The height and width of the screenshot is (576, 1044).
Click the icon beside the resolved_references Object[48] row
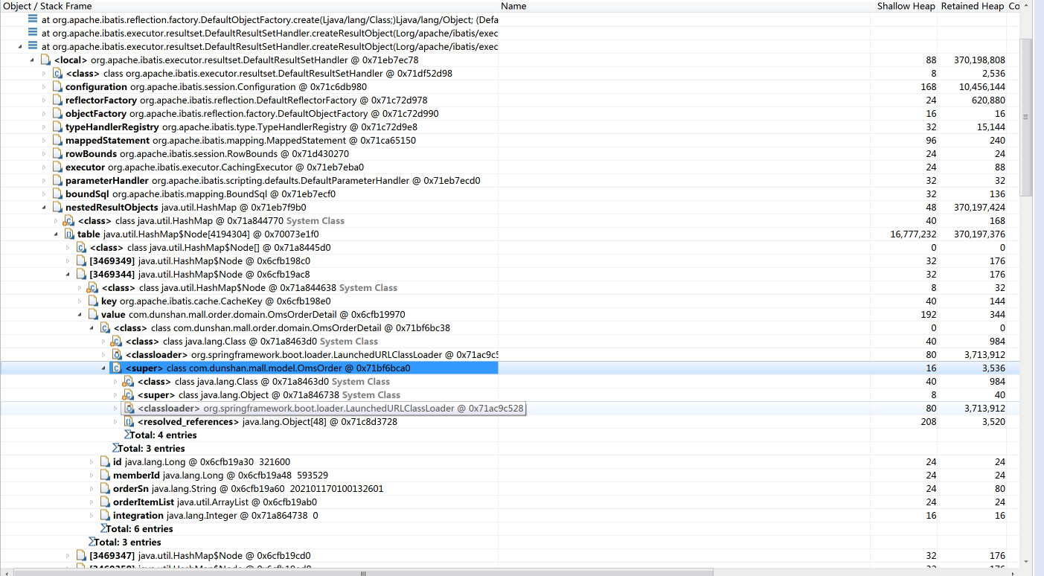point(129,422)
